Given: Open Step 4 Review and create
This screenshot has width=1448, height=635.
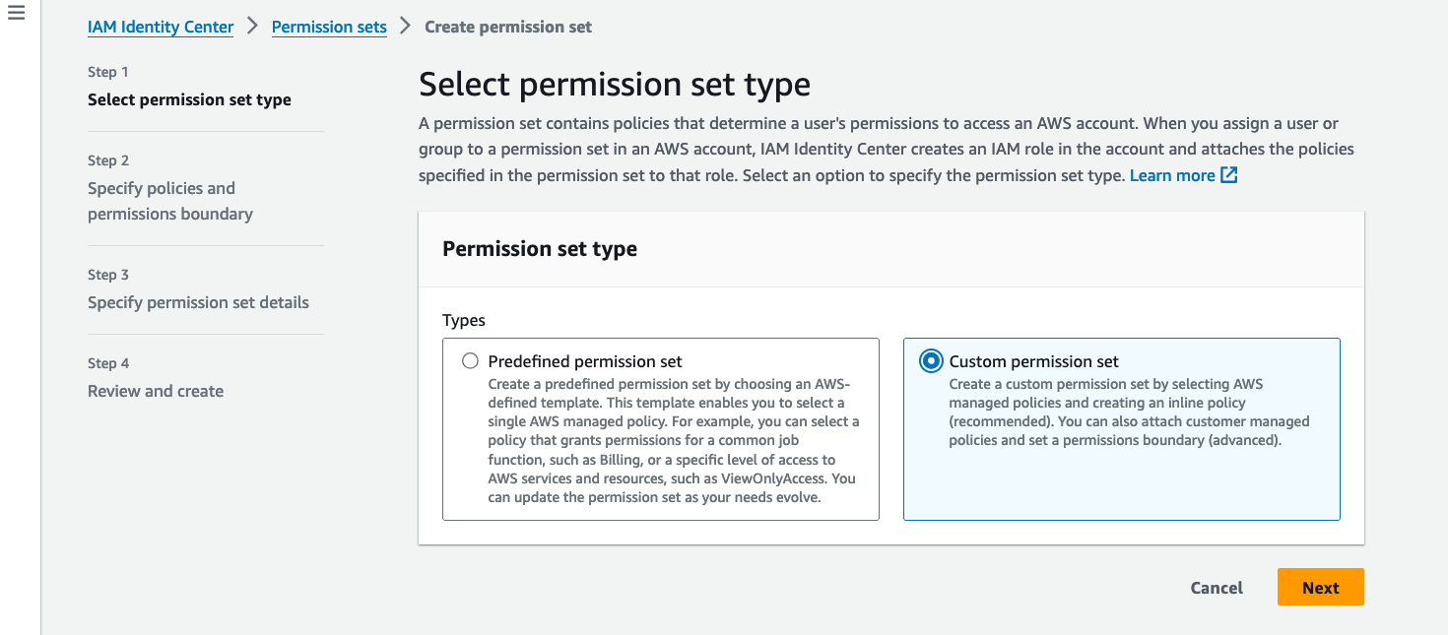Looking at the screenshot, I should coord(156,391).
